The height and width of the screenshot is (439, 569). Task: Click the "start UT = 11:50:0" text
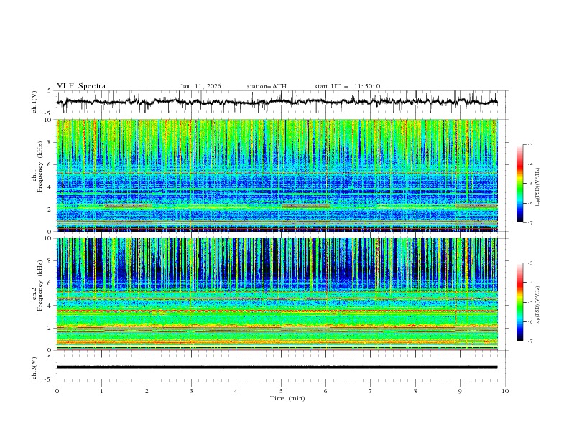347,86
